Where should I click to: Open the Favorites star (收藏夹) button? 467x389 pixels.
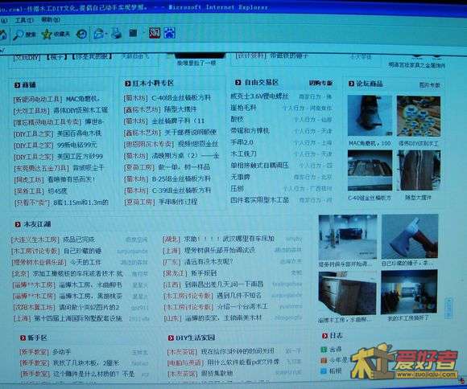coord(56,35)
